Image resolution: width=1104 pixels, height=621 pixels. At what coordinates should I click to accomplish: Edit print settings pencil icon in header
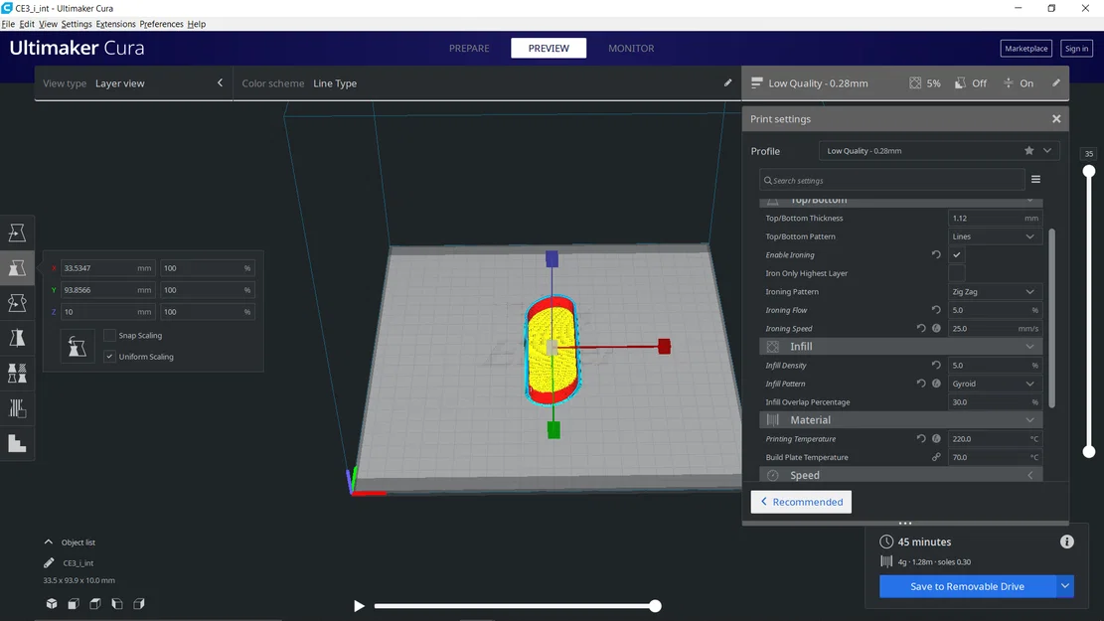[1056, 83]
